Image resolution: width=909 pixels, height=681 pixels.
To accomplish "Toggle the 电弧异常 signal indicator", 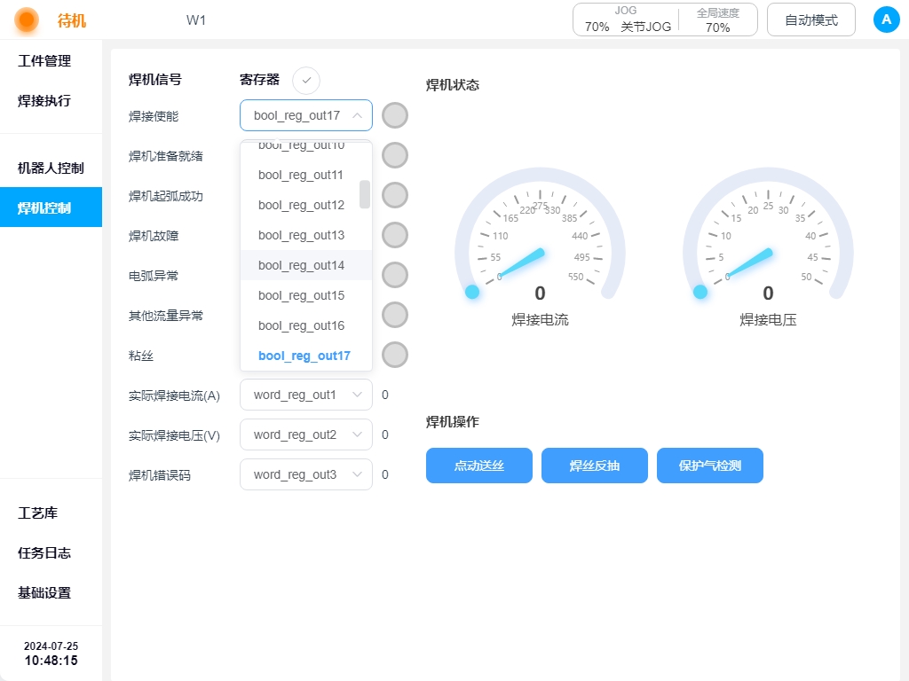I will pyautogui.click(x=395, y=275).
